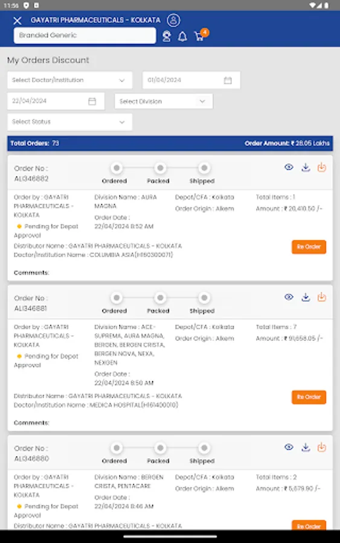The height and width of the screenshot is (543, 340).
Task: Open the customer support agent icon
Action: click(167, 36)
